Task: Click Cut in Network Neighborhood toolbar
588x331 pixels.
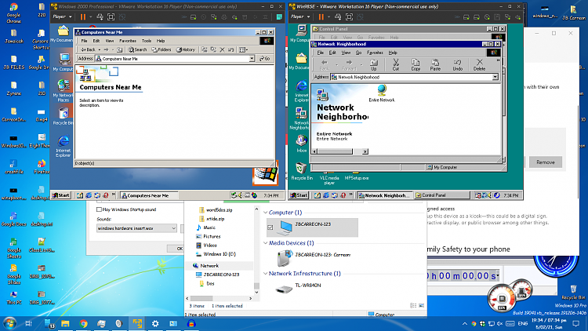Action: click(396, 64)
